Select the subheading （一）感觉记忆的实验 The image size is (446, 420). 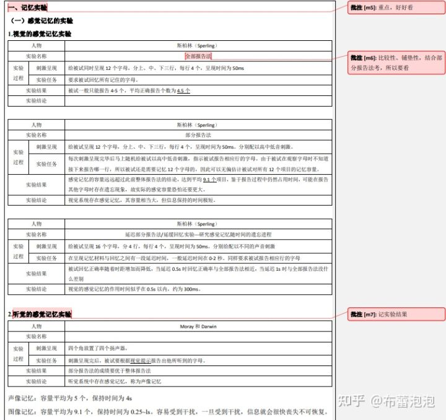(42, 21)
